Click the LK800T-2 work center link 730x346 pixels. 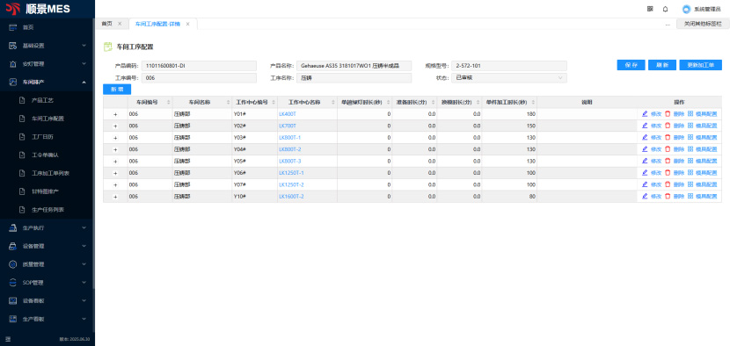290,149
